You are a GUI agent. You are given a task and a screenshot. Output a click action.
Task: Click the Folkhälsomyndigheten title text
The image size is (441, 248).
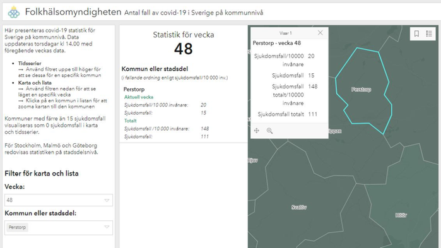click(73, 12)
